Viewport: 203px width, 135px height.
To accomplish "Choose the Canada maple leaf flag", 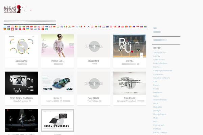I will click(x=28, y=27).
